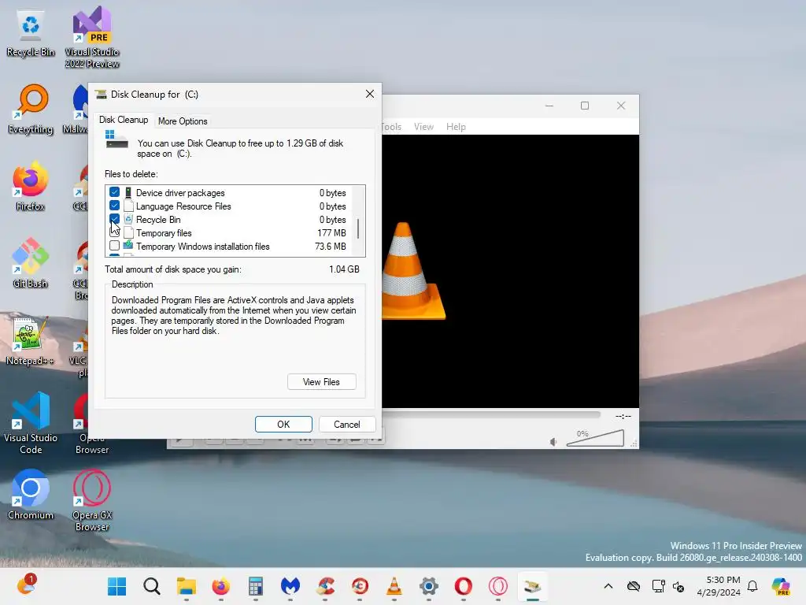Launch Chromium from the desktop
806x605 pixels.
pyautogui.click(x=31, y=495)
